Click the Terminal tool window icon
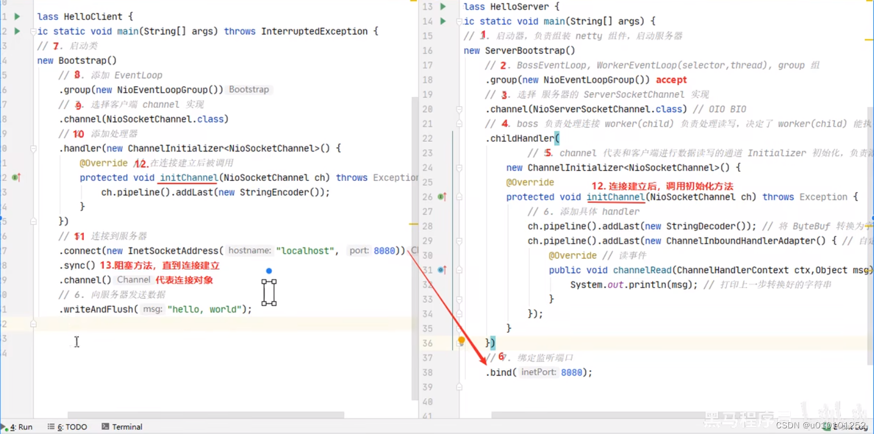This screenshot has width=874, height=434. click(105, 427)
